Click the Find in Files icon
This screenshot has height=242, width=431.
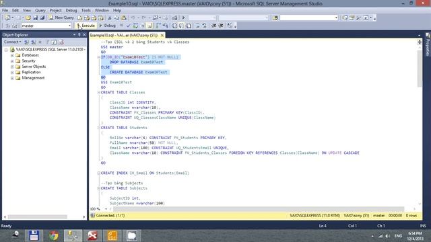[x=275, y=18]
